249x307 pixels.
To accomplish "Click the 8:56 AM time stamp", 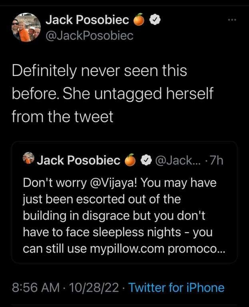I will tap(36, 288).
